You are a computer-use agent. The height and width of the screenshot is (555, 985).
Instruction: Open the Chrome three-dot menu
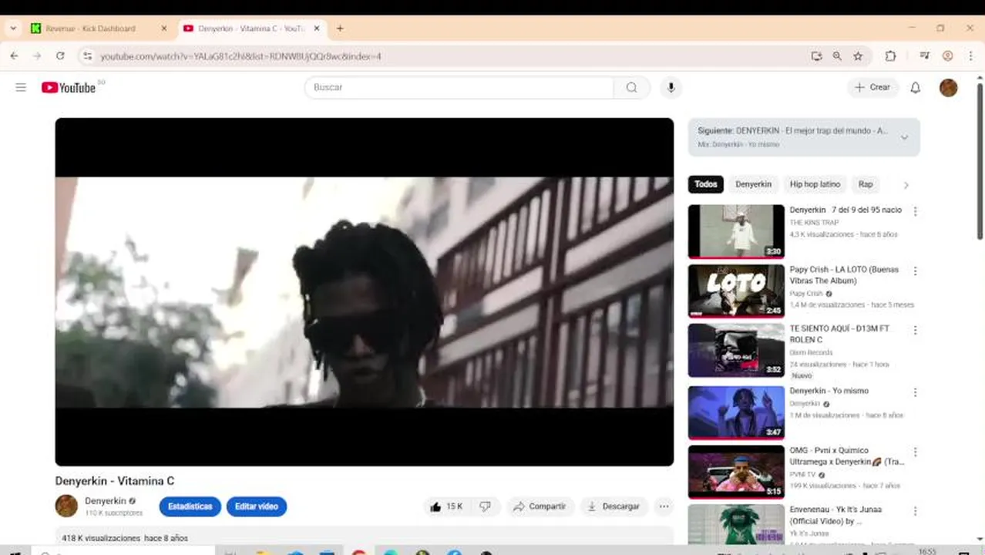pos(970,55)
